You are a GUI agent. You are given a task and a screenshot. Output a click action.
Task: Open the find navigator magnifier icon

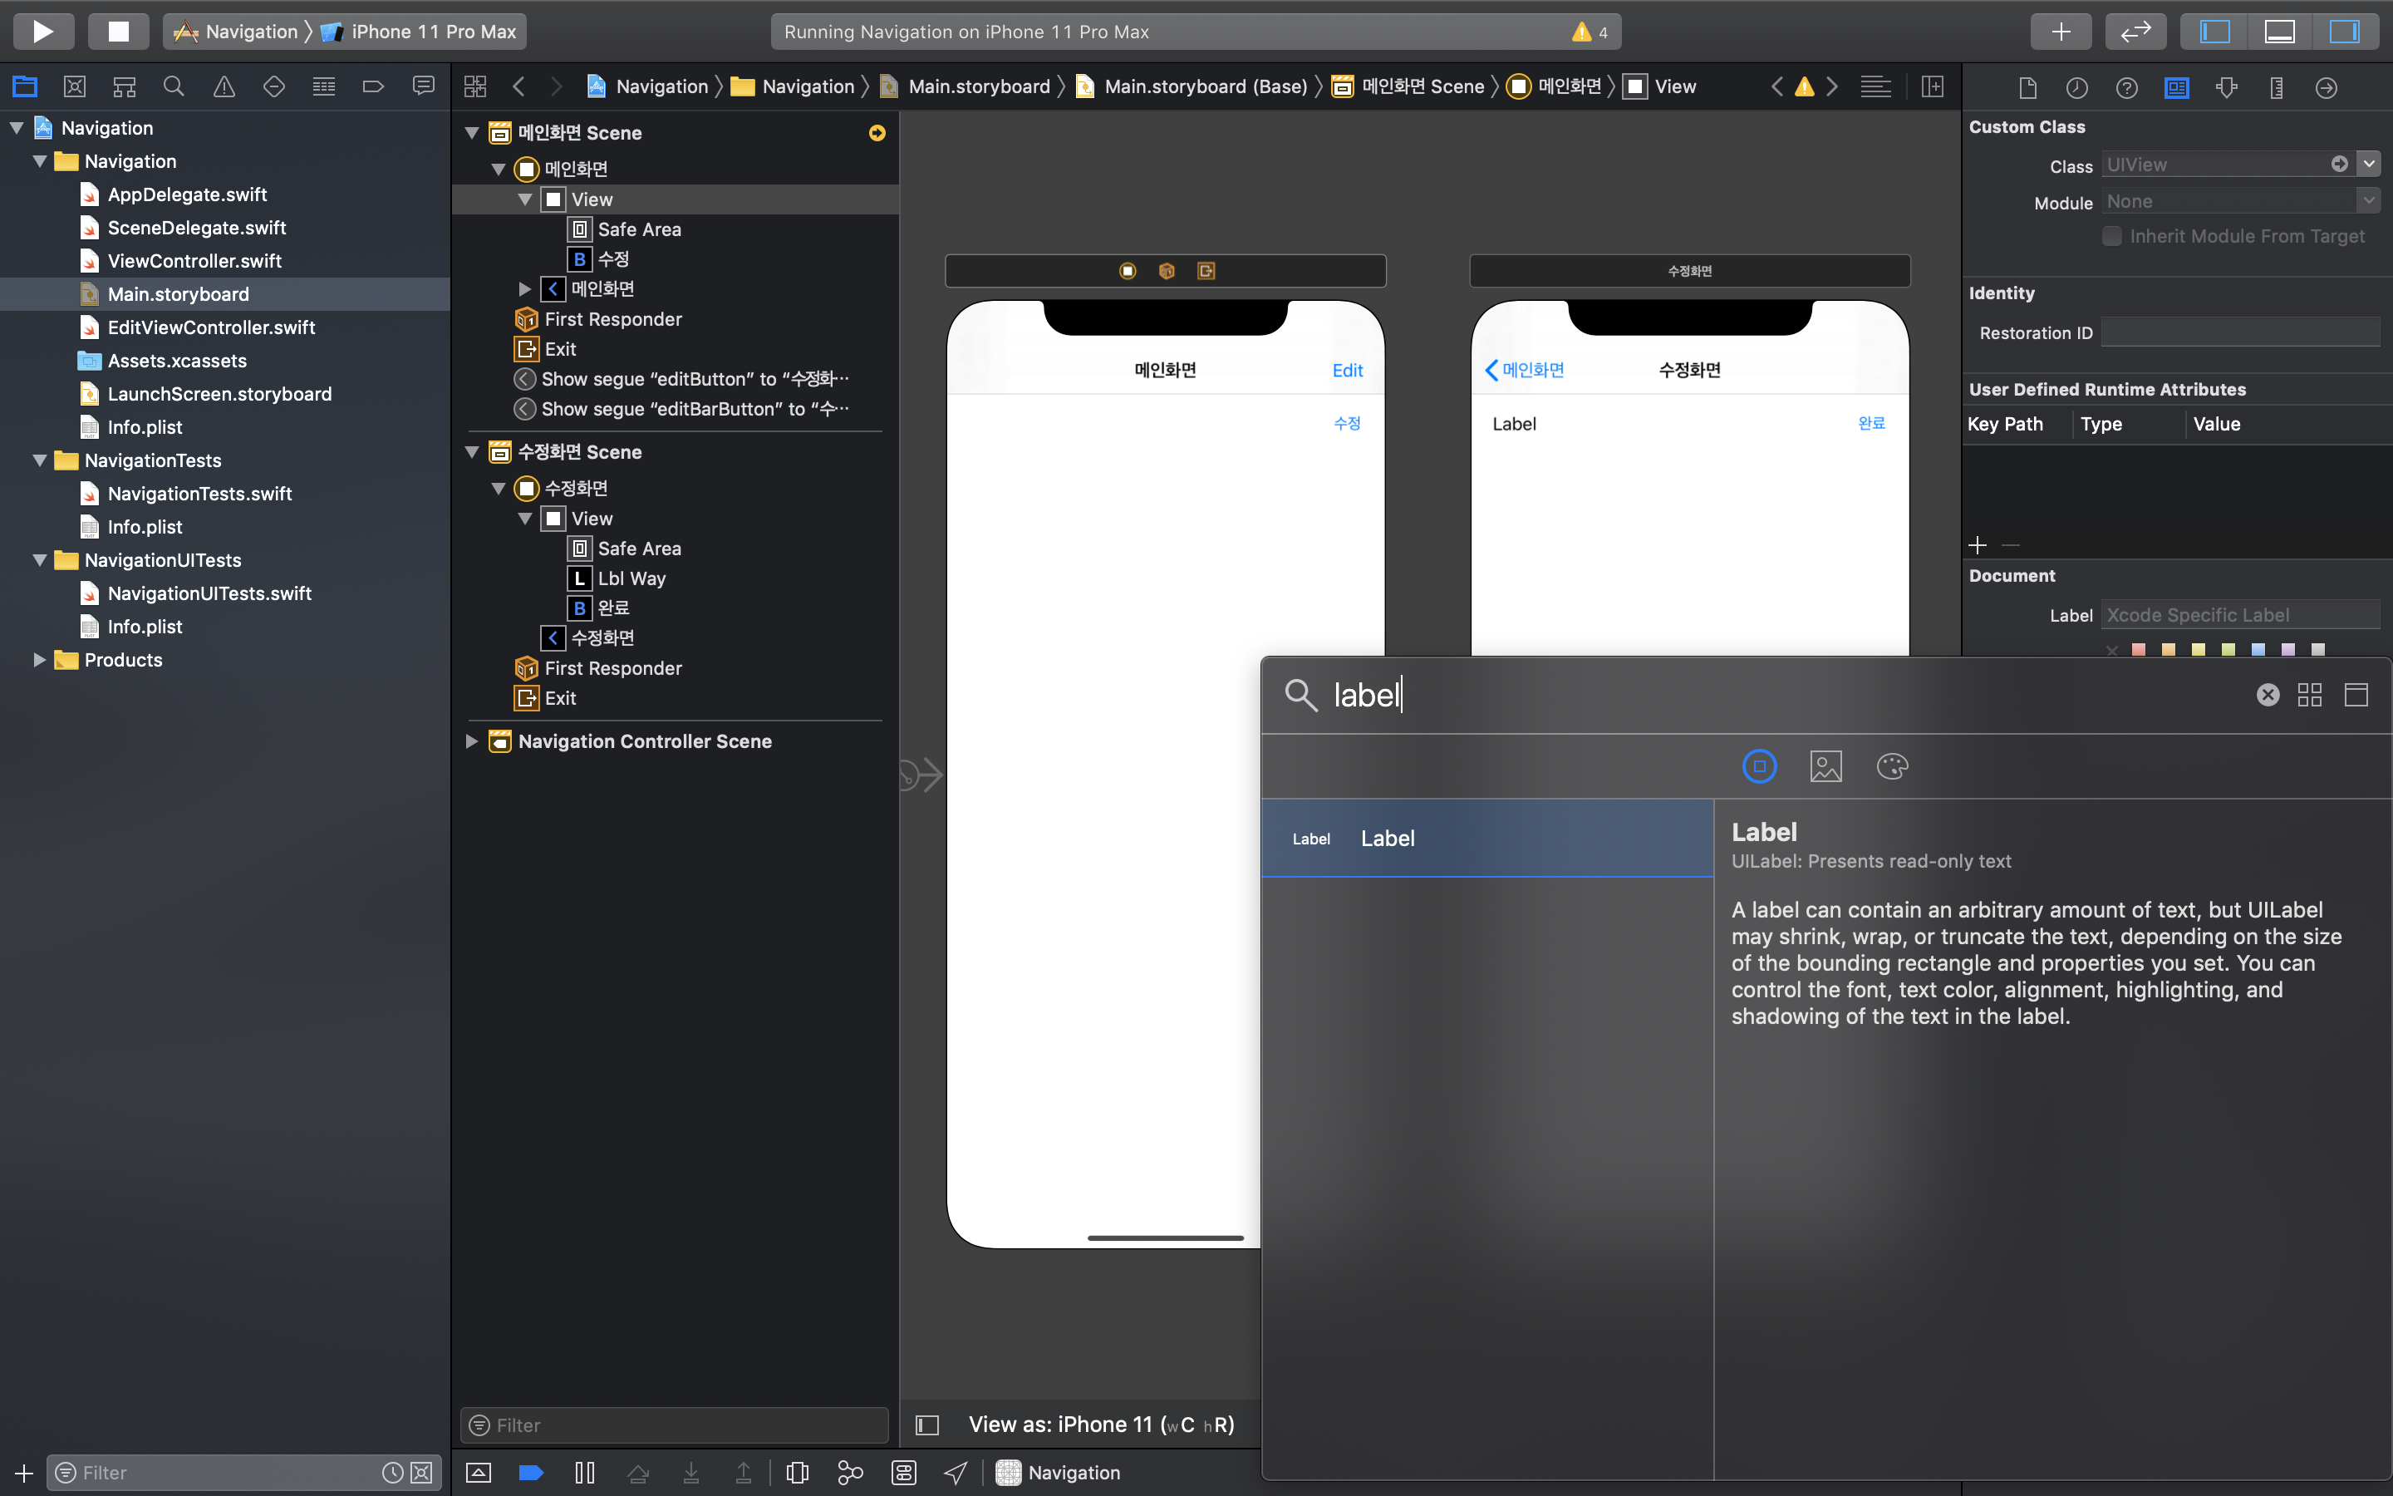pos(174,87)
